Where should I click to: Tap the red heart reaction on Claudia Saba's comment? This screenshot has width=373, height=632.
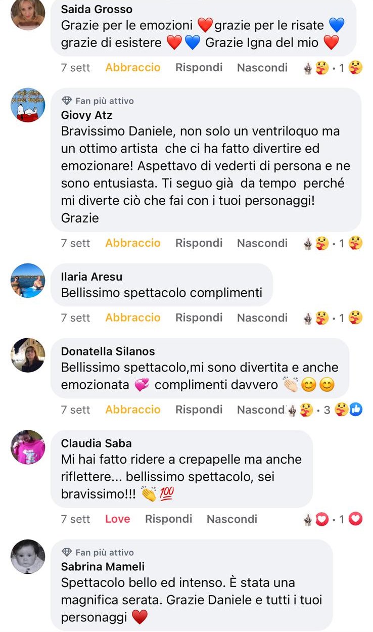[x=356, y=519]
